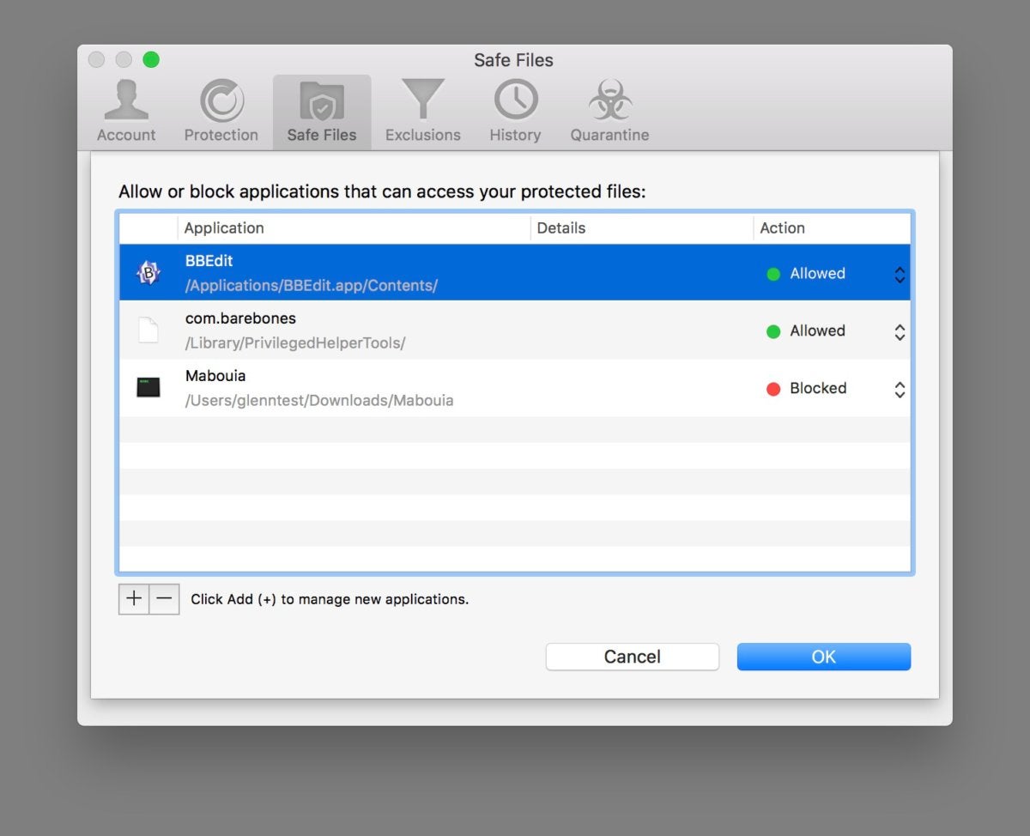Screen dimensions: 1030x836
Task: Confirm with the OK button
Action: tap(824, 657)
